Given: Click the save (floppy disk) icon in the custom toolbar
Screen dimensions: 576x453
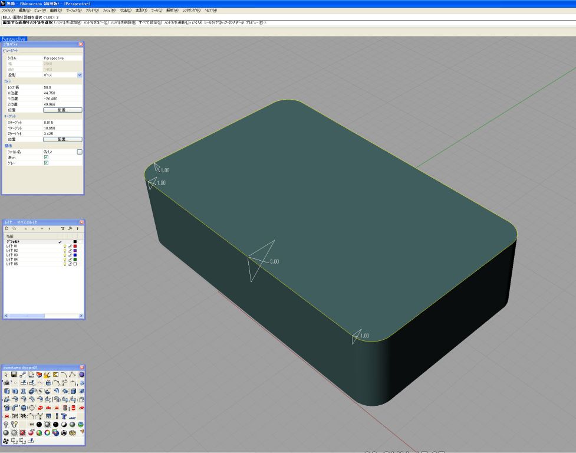Looking at the screenshot, I should click(14, 375).
